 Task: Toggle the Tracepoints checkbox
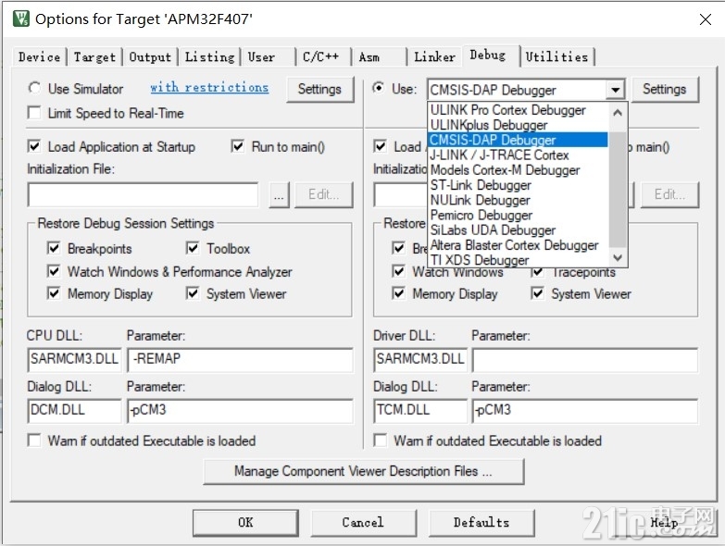click(537, 273)
